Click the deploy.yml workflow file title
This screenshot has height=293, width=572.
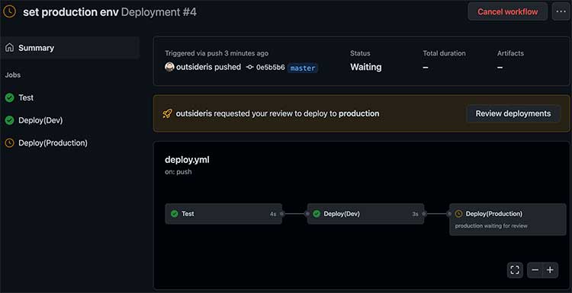coord(187,160)
